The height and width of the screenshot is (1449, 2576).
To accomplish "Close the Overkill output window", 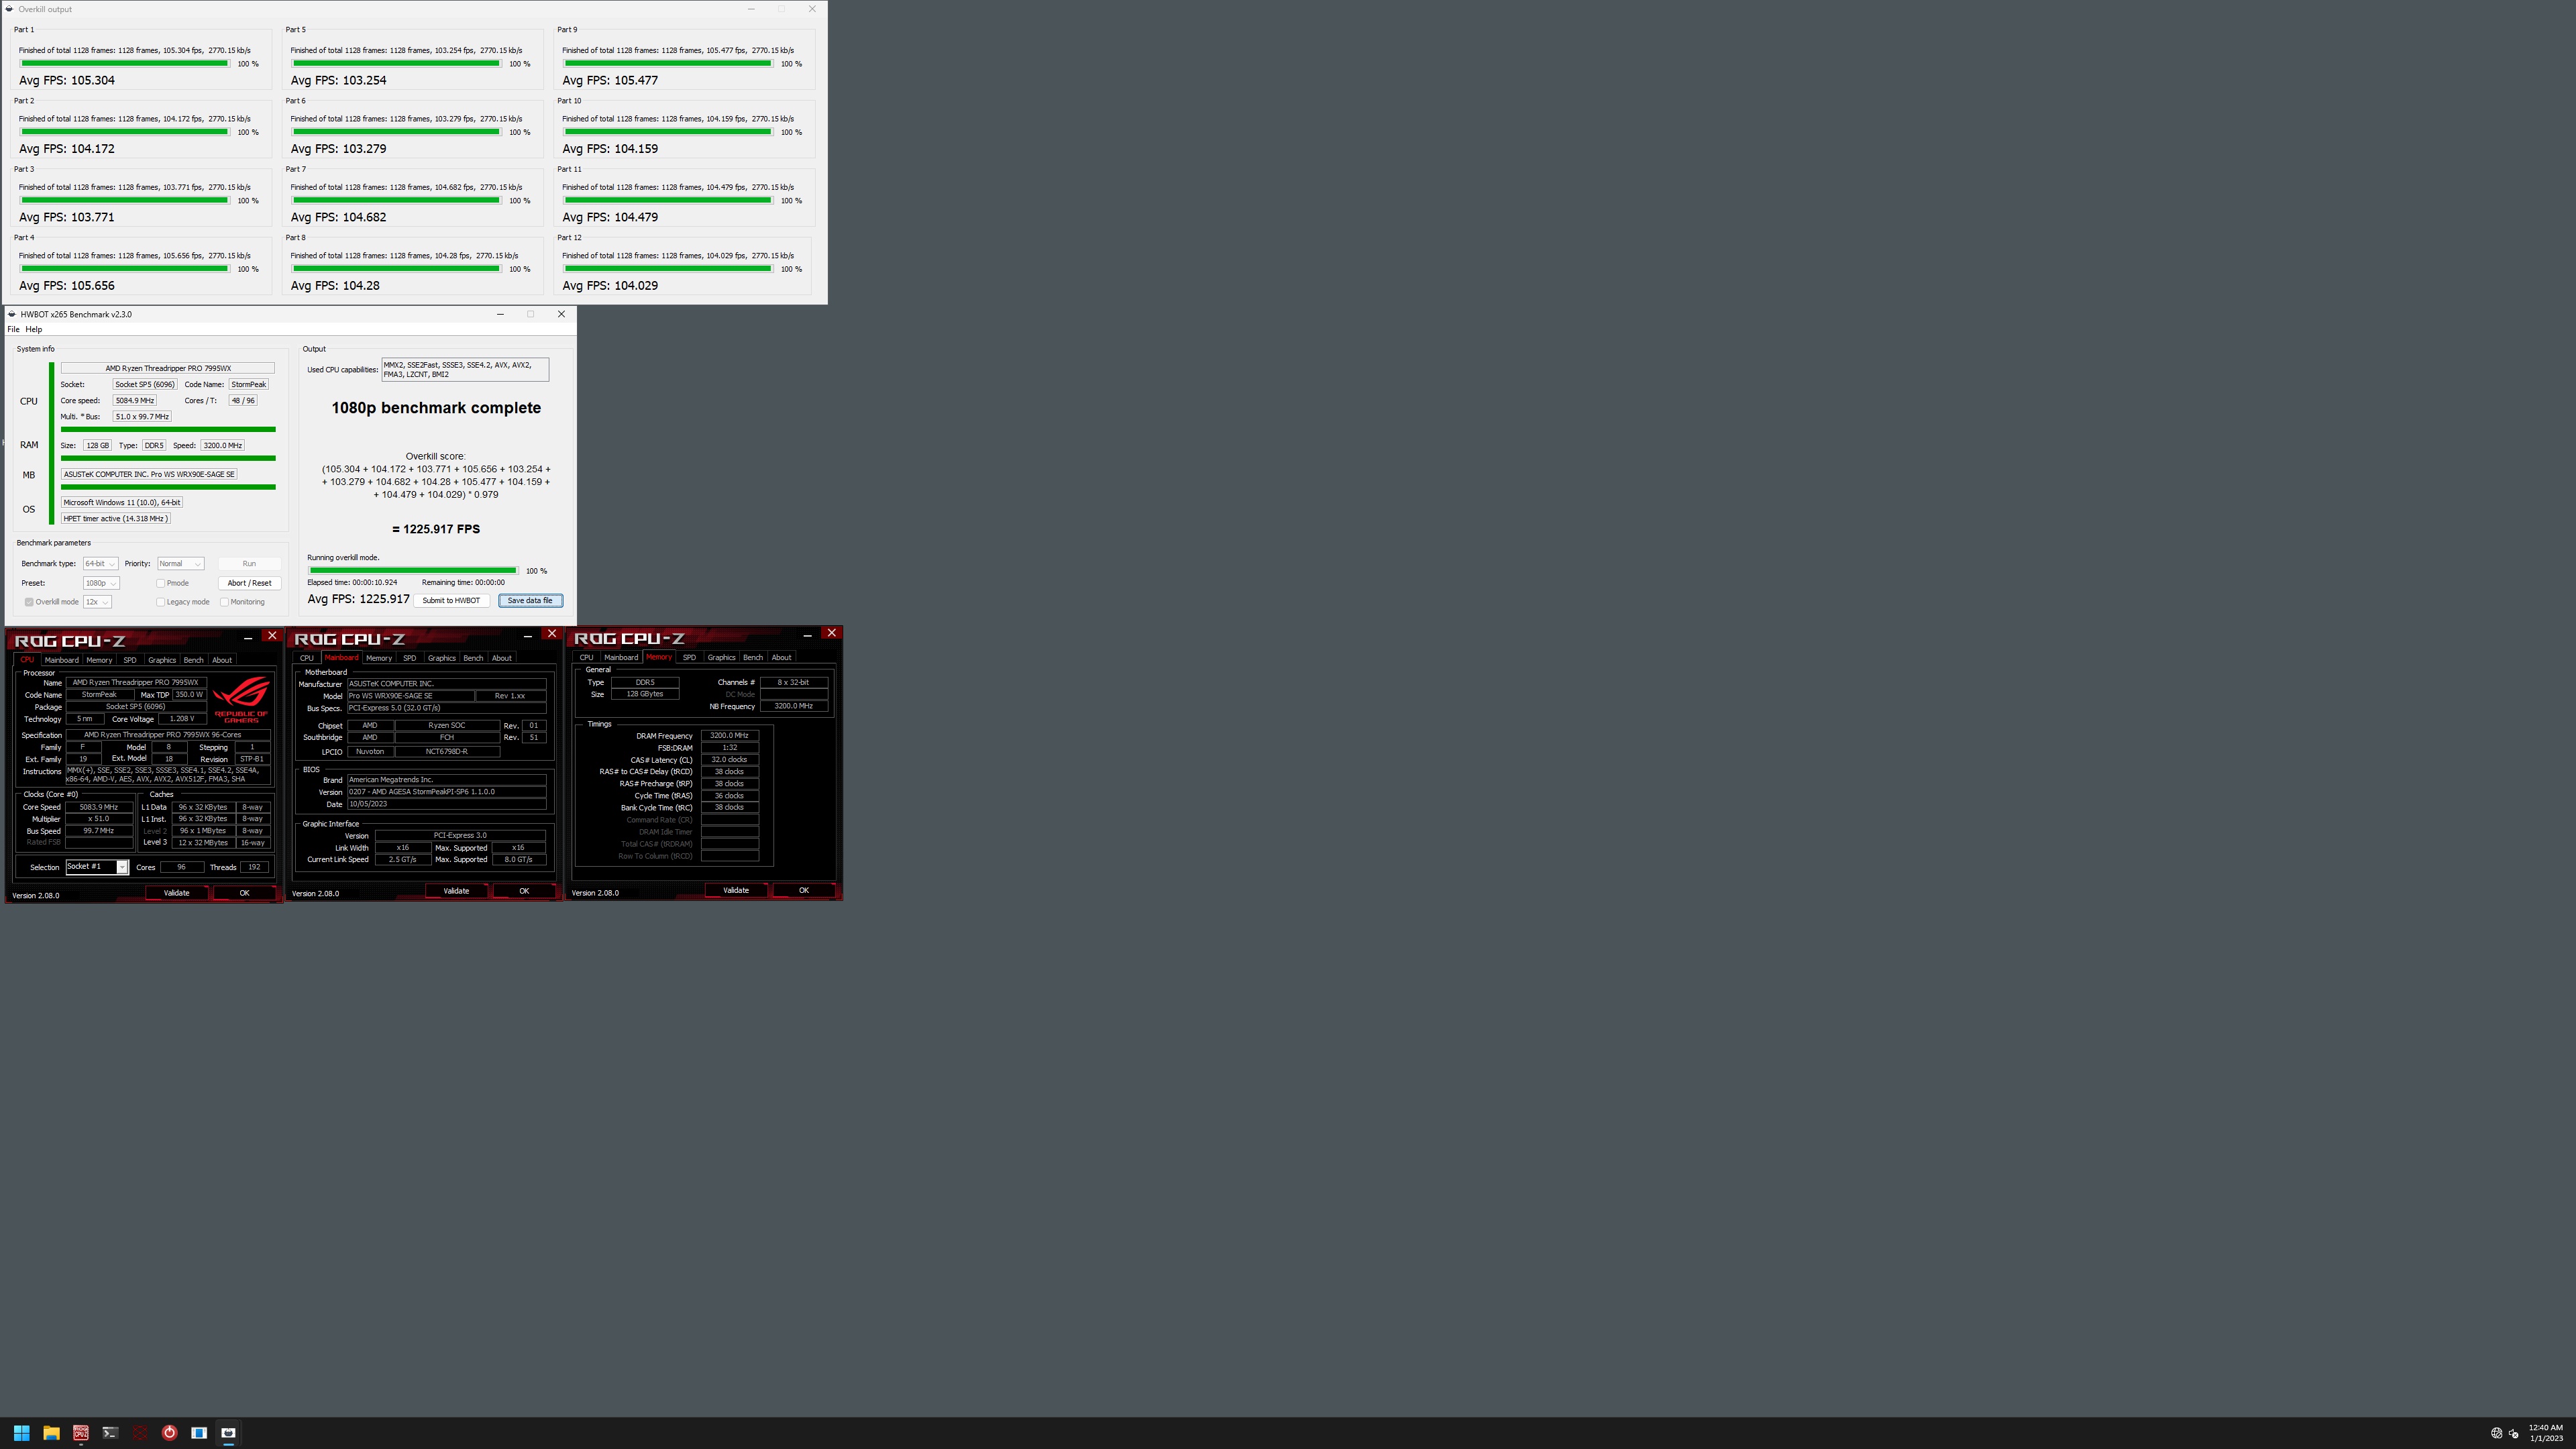I will coord(812,9).
